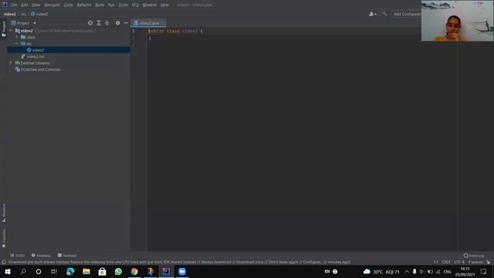Open the File menu
This screenshot has height=278, width=494.
pyautogui.click(x=14, y=5)
